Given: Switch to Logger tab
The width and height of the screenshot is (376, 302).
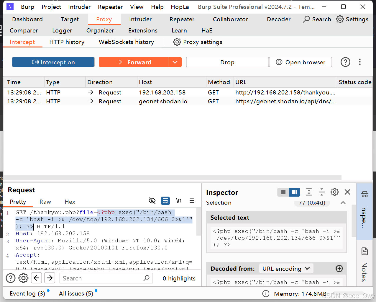Looking at the screenshot, I should [62, 30].
